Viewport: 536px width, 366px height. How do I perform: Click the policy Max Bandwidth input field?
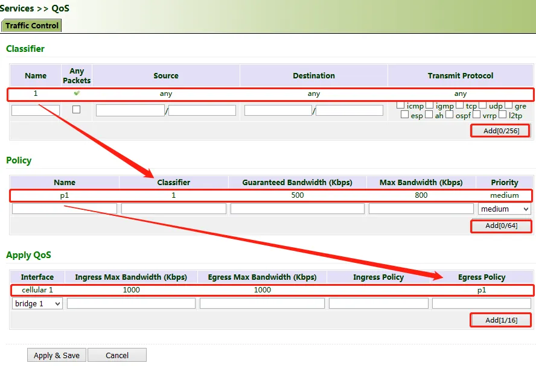tap(421, 209)
